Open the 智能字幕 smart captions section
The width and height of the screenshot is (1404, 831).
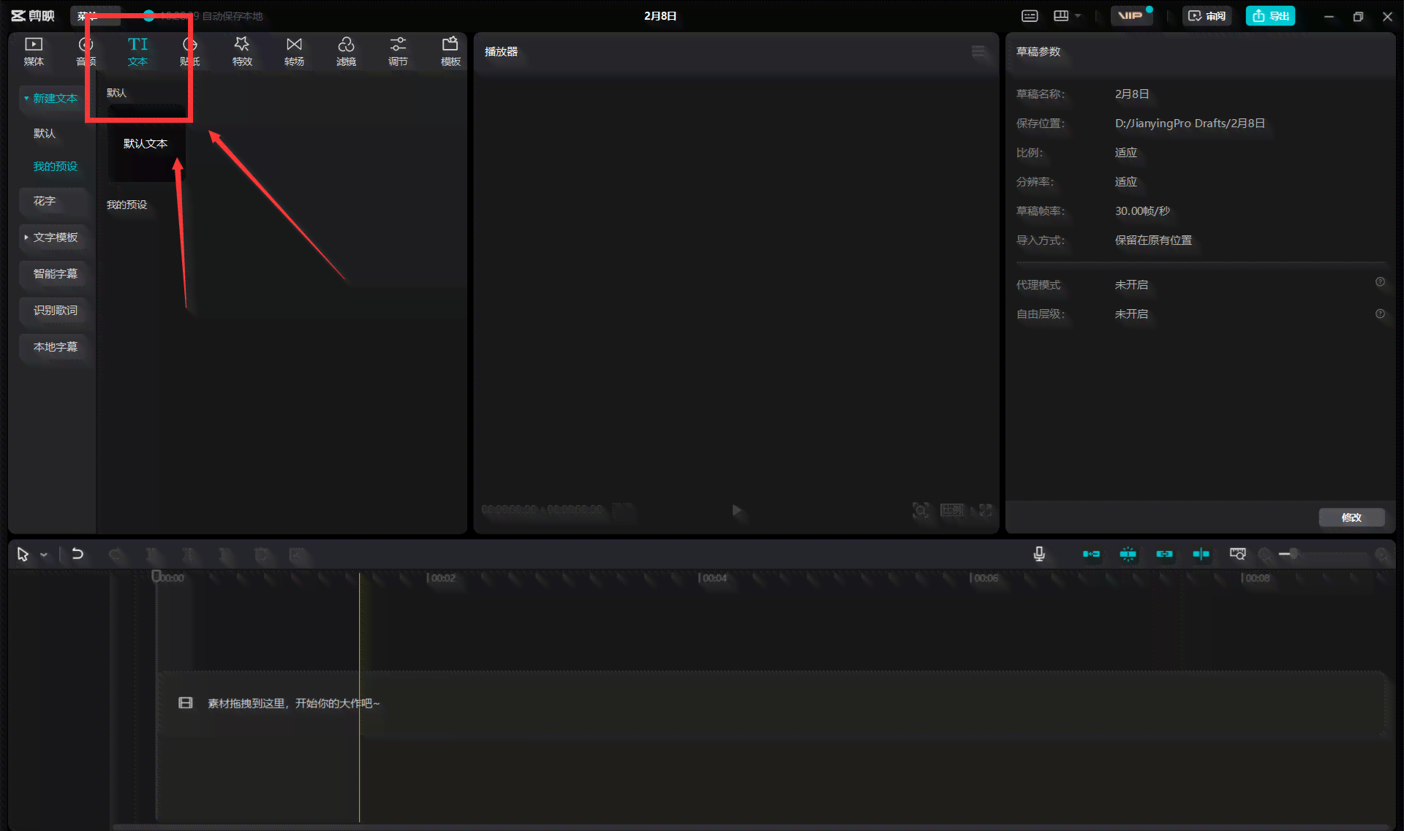click(x=53, y=274)
